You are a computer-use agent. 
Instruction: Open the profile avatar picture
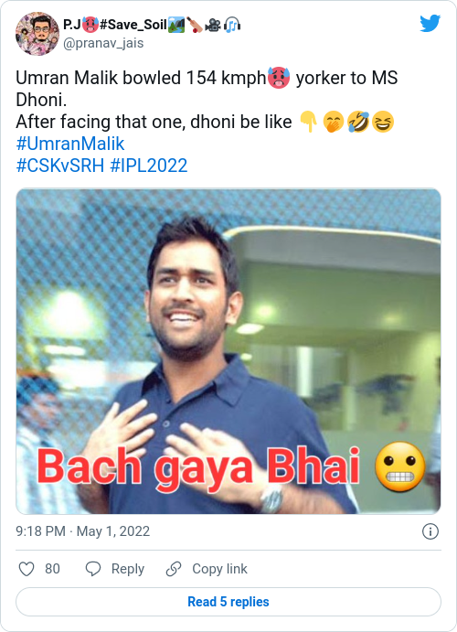(37, 34)
